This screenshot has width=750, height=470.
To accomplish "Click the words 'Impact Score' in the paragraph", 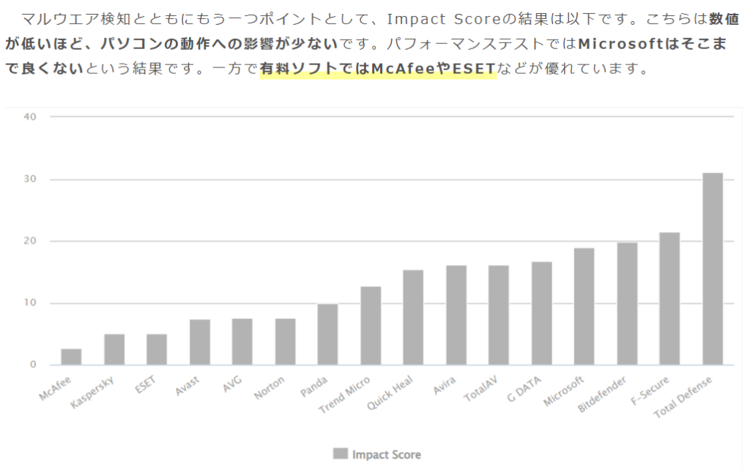I will click(x=443, y=19).
